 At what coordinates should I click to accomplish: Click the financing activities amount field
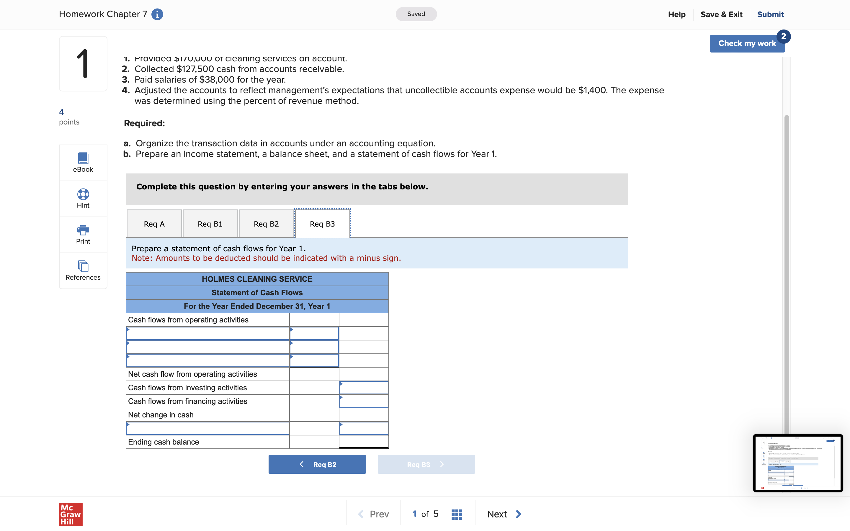click(x=364, y=401)
